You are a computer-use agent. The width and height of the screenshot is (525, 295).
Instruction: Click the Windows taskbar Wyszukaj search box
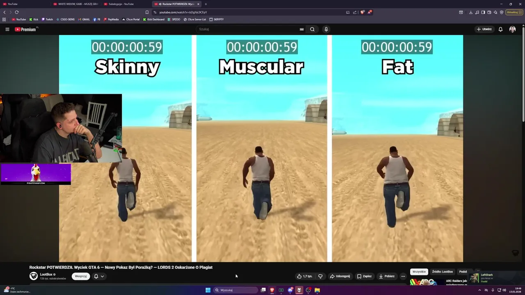(x=235, y=290)
